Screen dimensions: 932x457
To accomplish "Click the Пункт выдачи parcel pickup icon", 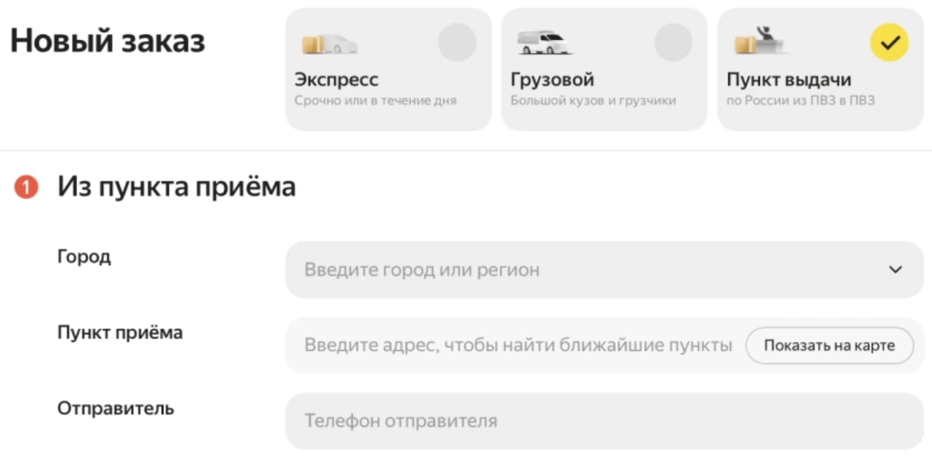I will (x=761, y=41).
